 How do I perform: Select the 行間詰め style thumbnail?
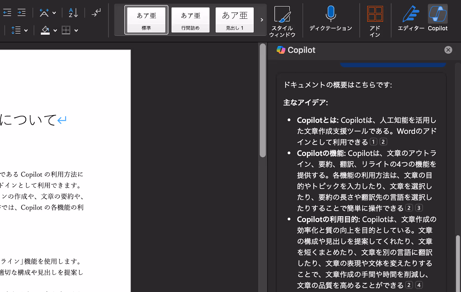point(190,20)
